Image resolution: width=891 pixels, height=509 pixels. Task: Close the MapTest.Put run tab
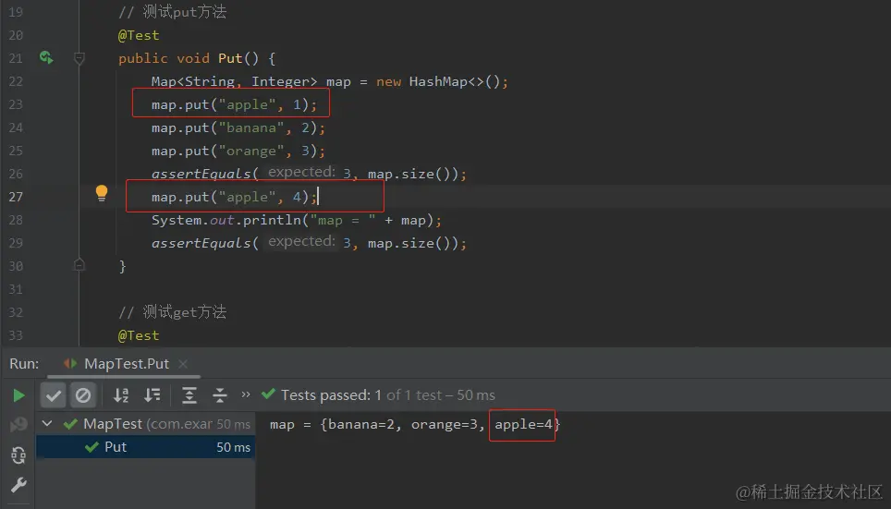(x=183, y=364)
